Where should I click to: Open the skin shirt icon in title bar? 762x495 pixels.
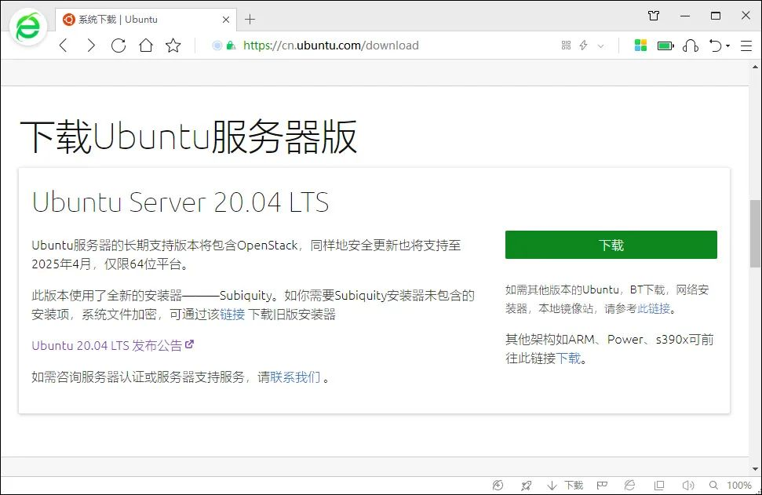coord(654,16)
